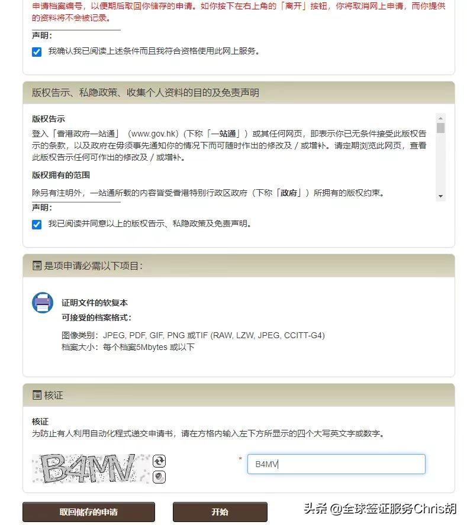Image resolution: width=467 pixels, height=525 pixels.
Task: Uncheck the 我已阅读并同意 declaration checkbox
Action: 37,224
